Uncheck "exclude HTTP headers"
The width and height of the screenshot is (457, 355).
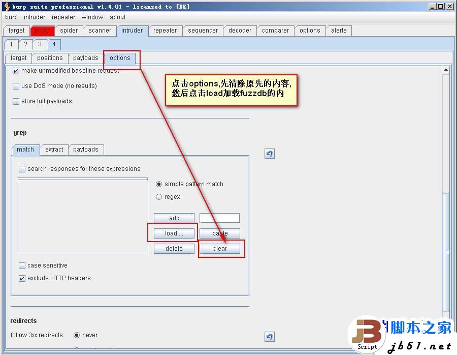coord(21,278)
